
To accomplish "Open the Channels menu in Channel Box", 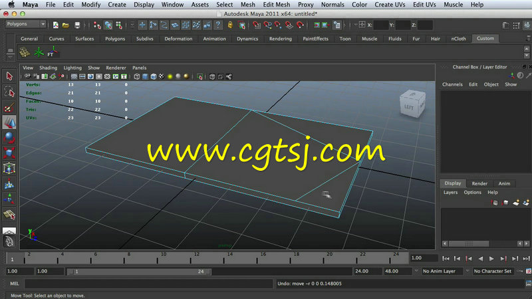I will point(452,84).
